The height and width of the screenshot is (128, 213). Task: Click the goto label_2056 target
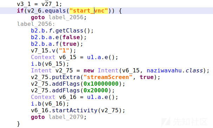(66, 17)
